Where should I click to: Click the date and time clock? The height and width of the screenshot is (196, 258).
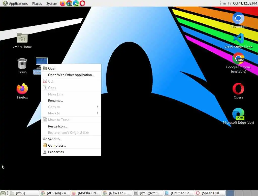[x=243, y=3]
